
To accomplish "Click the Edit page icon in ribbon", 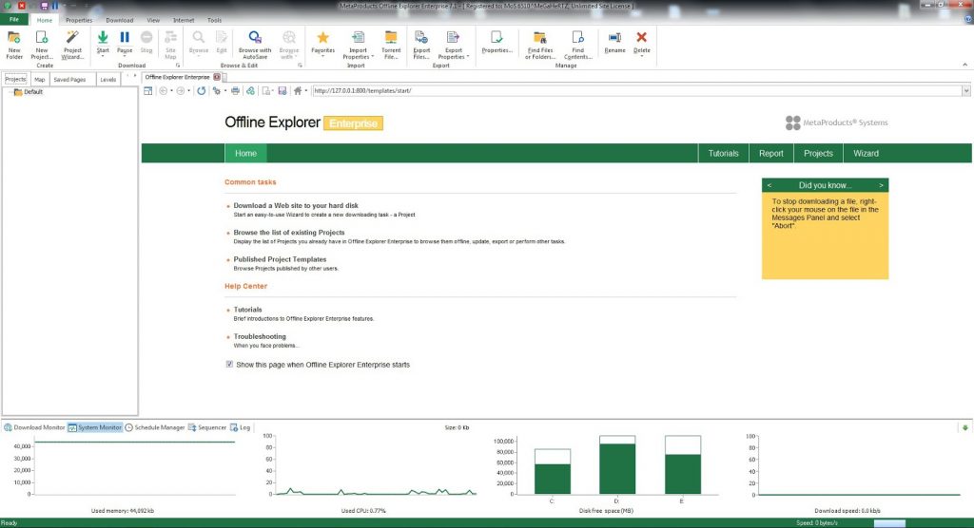I will (x=222, y=37).
